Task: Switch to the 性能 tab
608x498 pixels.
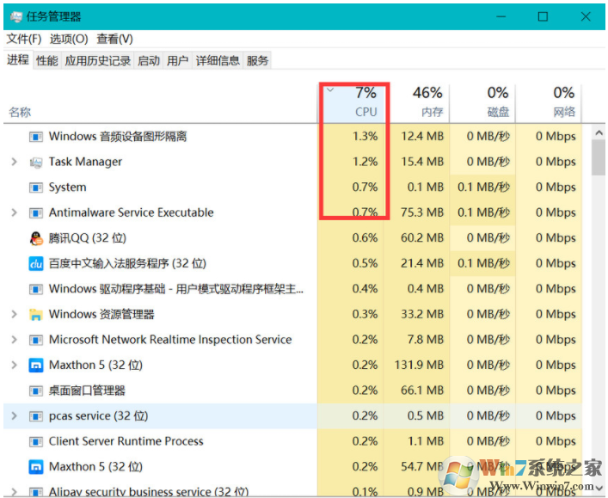Action: click(x=47, y=60)
